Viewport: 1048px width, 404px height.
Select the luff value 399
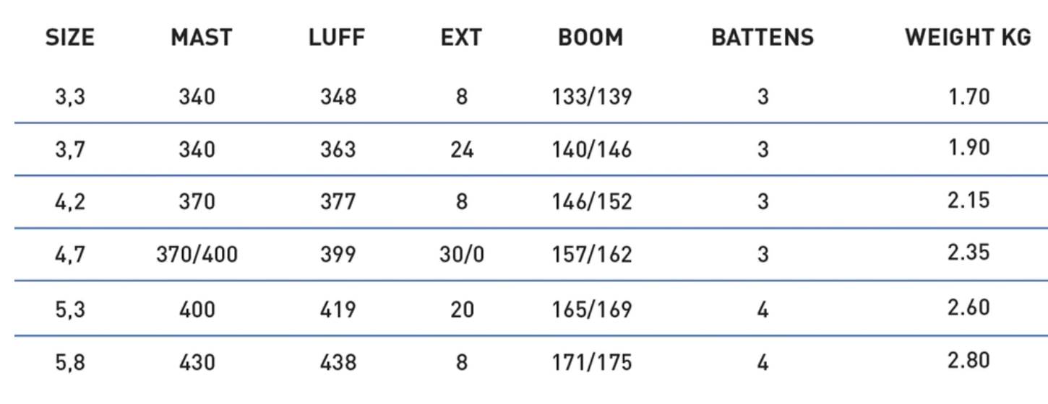point(338,255)
